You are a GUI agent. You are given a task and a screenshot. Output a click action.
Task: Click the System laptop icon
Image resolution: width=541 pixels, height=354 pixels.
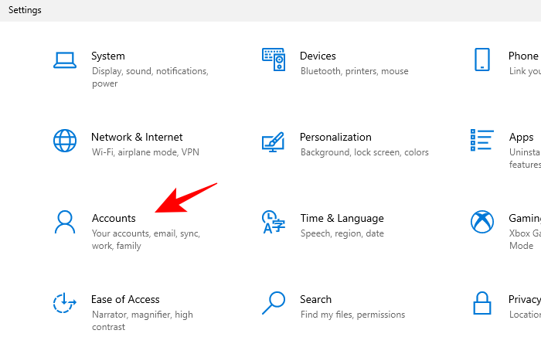pos(65,60)
